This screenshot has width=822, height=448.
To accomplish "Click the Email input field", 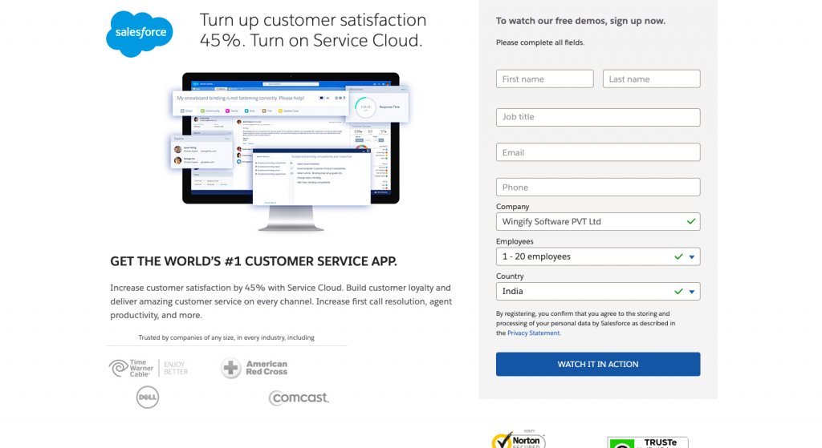I will 598,152.
